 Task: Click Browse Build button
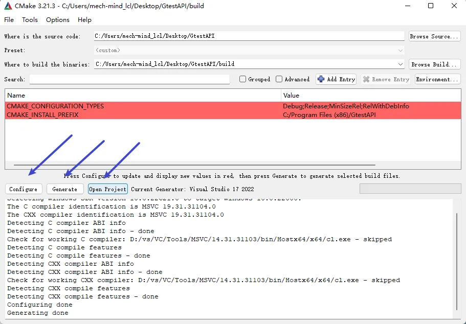[x=434, y=64]
